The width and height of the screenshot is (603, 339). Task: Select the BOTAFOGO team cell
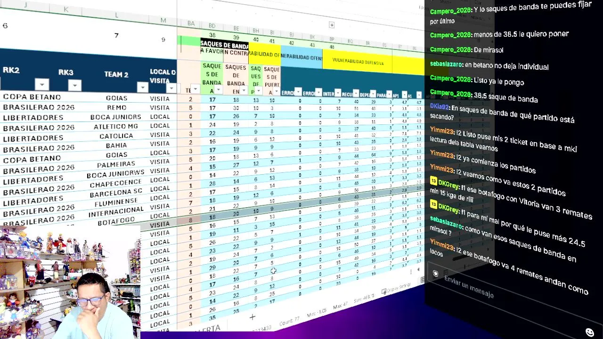(116, 220)
